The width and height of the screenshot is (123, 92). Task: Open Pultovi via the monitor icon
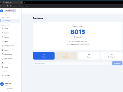point(3,50)
